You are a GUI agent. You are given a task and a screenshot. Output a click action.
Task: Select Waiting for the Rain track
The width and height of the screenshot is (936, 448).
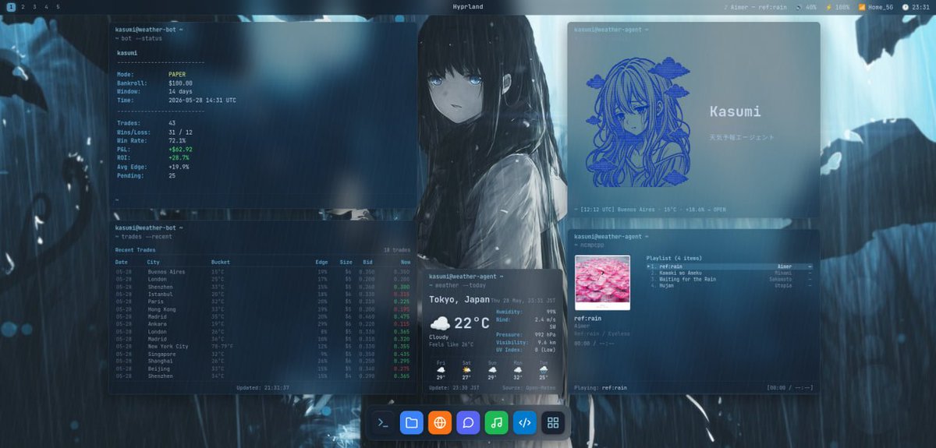point(730,279)
